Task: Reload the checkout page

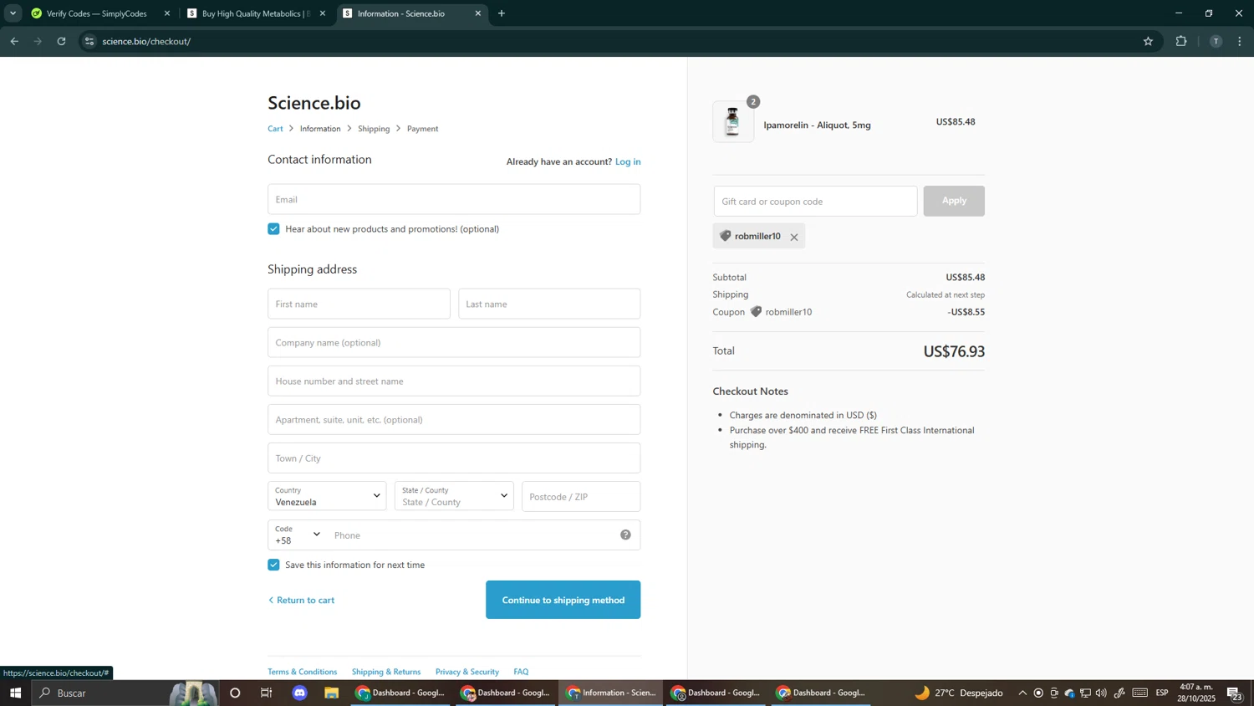Action: pos(61,41)
